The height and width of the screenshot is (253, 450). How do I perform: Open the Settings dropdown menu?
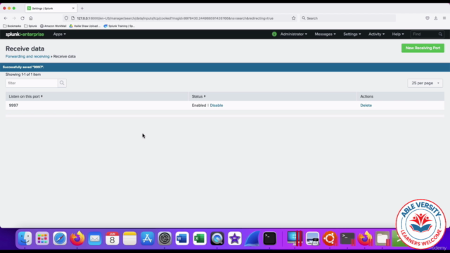point(352,34)
